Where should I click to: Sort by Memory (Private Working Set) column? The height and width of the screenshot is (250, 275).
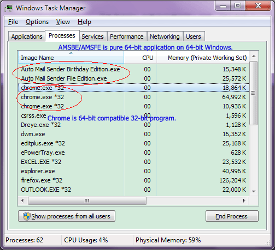(203, 58)
